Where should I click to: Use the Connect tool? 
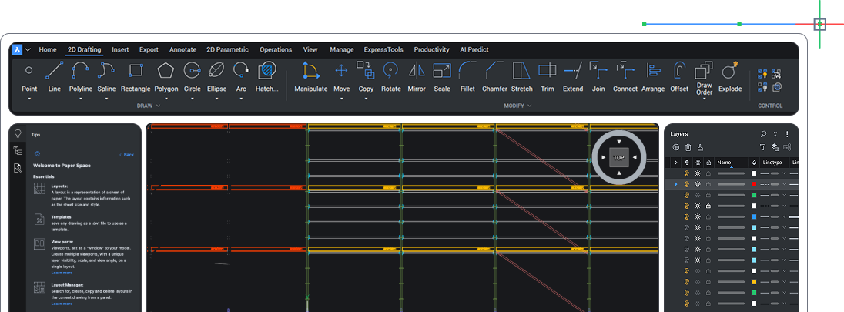625,70
